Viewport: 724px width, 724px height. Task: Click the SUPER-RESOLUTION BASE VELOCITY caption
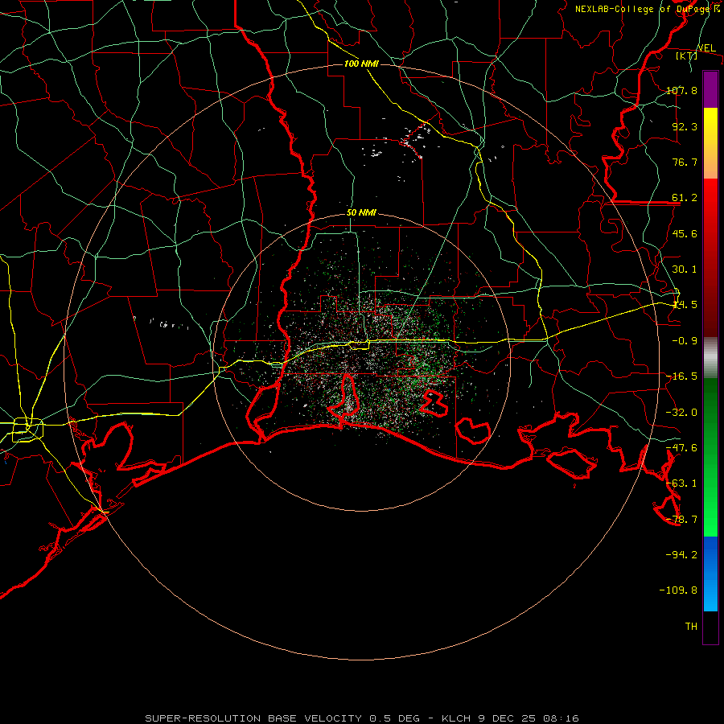coord(362,718)
